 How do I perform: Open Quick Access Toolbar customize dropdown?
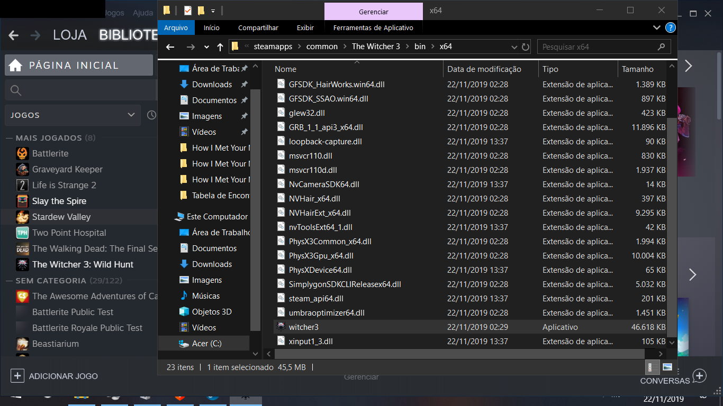213,11
